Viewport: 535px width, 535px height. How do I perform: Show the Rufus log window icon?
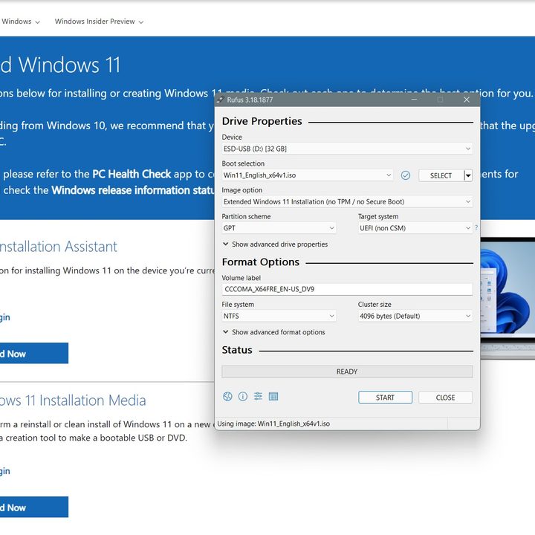click(x=273, y=396)
